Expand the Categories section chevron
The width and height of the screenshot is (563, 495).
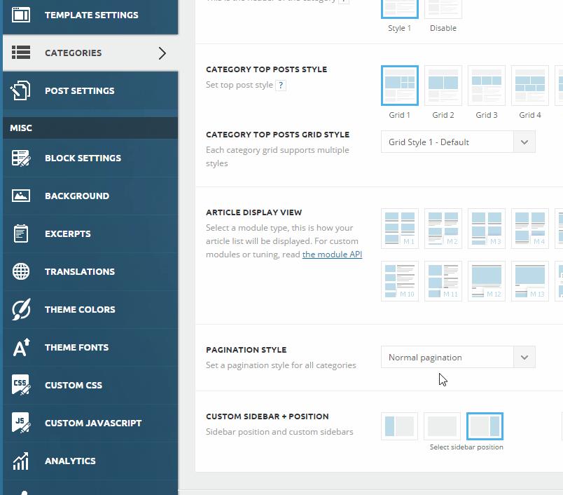(162, 53)
